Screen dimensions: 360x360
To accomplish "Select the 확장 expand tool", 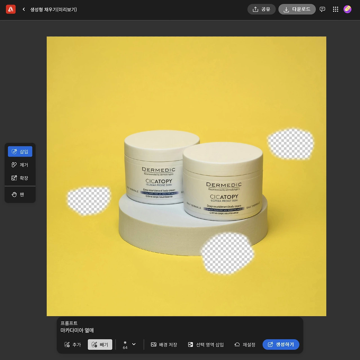I will (20, 178).
